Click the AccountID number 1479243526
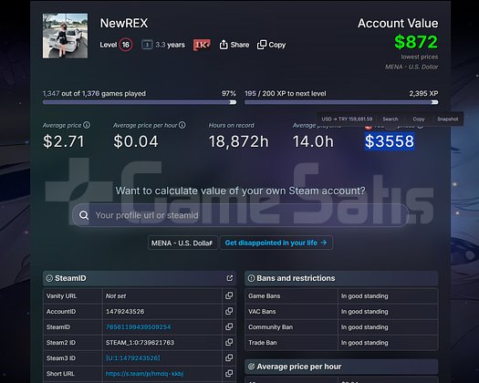This screenshot has height=383, width=479. tap(125, 312)
